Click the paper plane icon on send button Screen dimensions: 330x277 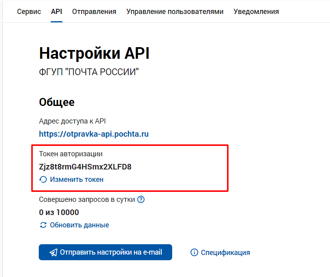[53, 252]
